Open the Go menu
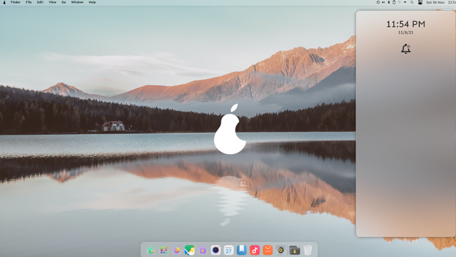Viewport: 456px width, 257px height. pos(64,2)
